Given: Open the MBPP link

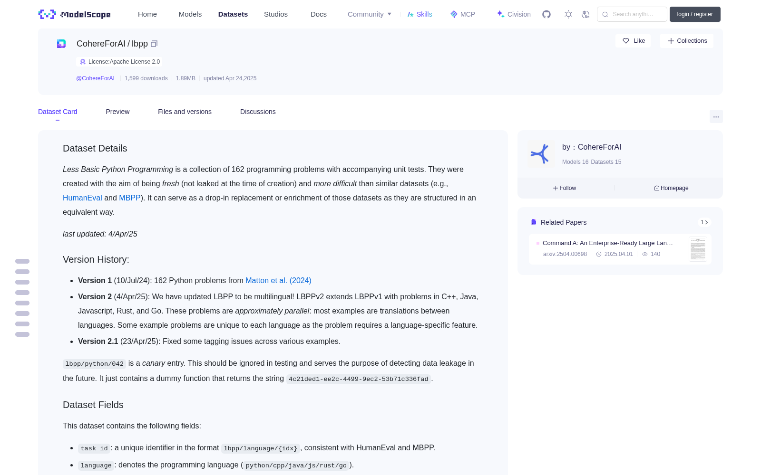Looking at the screenshot, I should pos(130,198).
